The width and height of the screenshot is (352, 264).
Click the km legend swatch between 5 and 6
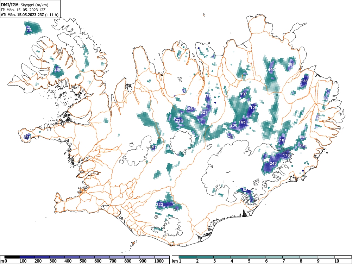point(257,257)
